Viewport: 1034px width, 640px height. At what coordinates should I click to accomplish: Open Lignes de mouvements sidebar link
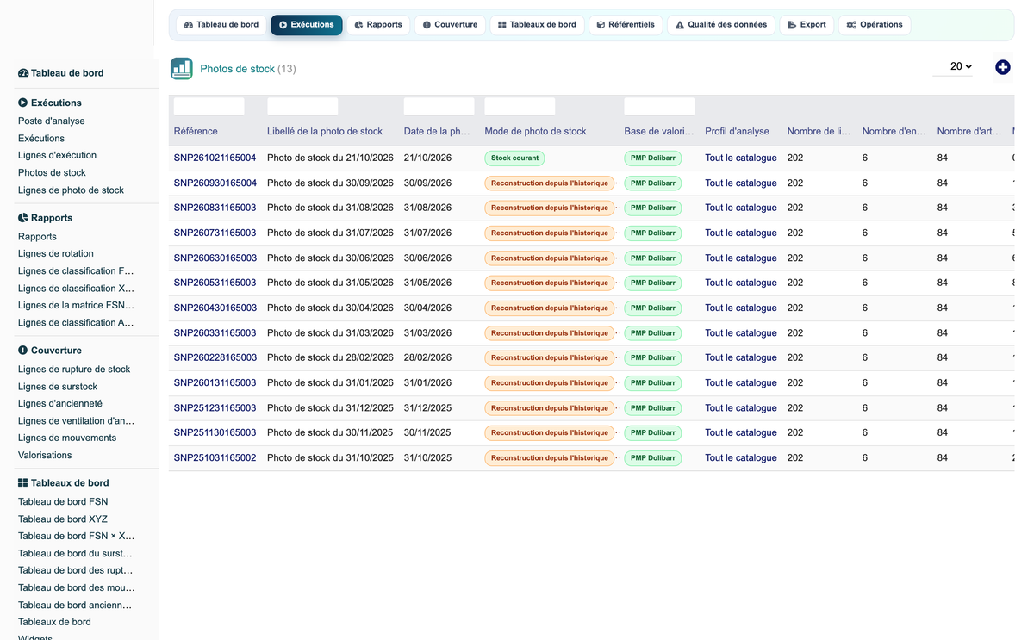point(67,438)
